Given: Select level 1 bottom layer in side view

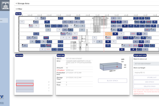Looking at the screenshot, I should point(25,91).
